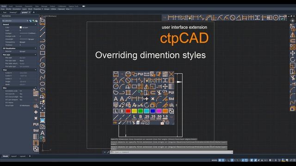Select the Polygon tool in the left toolbar
This screenshot has height=166, width=296.
(43, 47)
